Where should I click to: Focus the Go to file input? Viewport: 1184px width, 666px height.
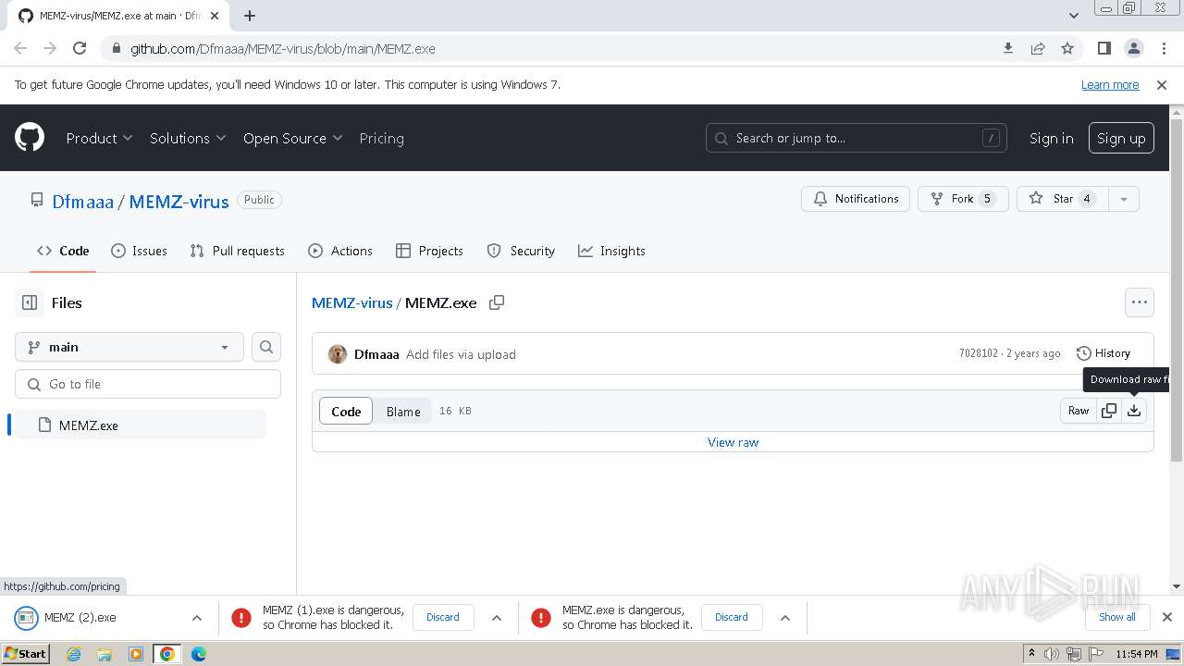148,384
